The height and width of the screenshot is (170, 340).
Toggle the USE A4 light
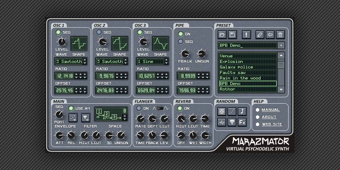point(71,108)
